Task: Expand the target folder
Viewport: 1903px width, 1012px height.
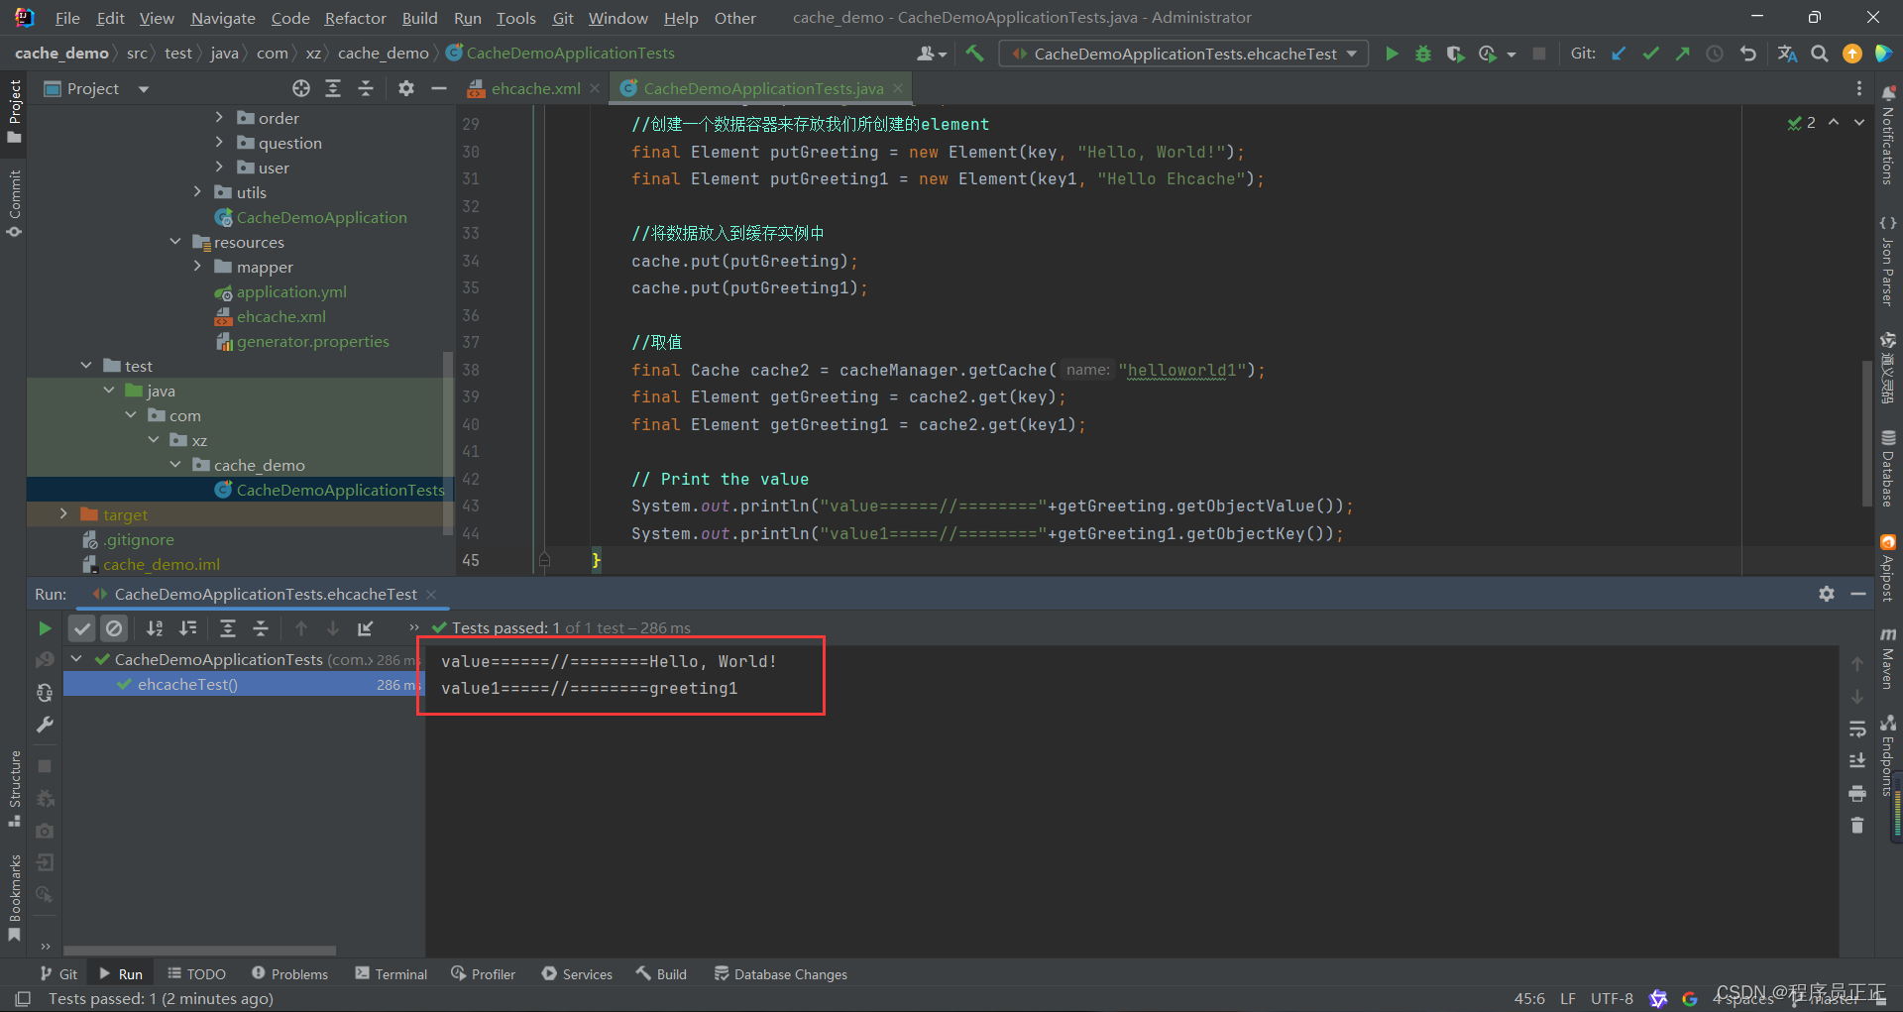Action: (63, 513)
